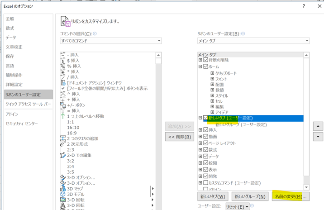Select the '* 挿入' command icon
The width and height of the screenshot is (324, 210).
click(63, 72)
